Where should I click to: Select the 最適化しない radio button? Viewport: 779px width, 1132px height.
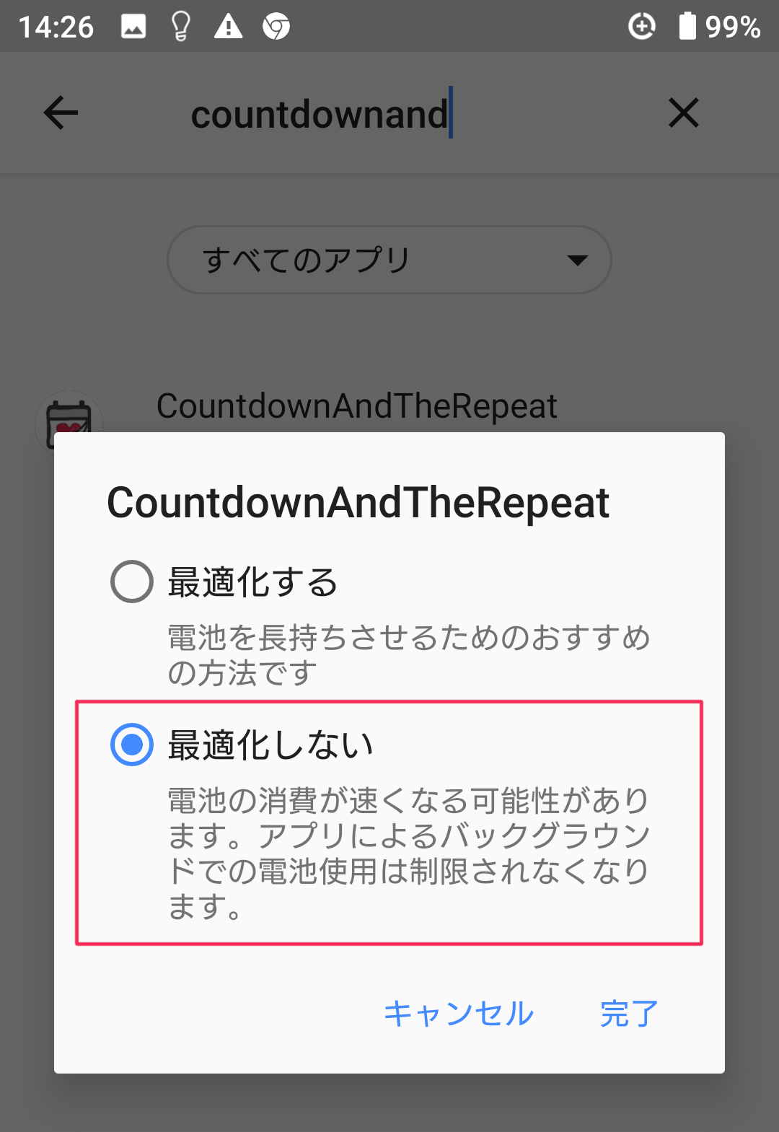[x=132, y=745]
